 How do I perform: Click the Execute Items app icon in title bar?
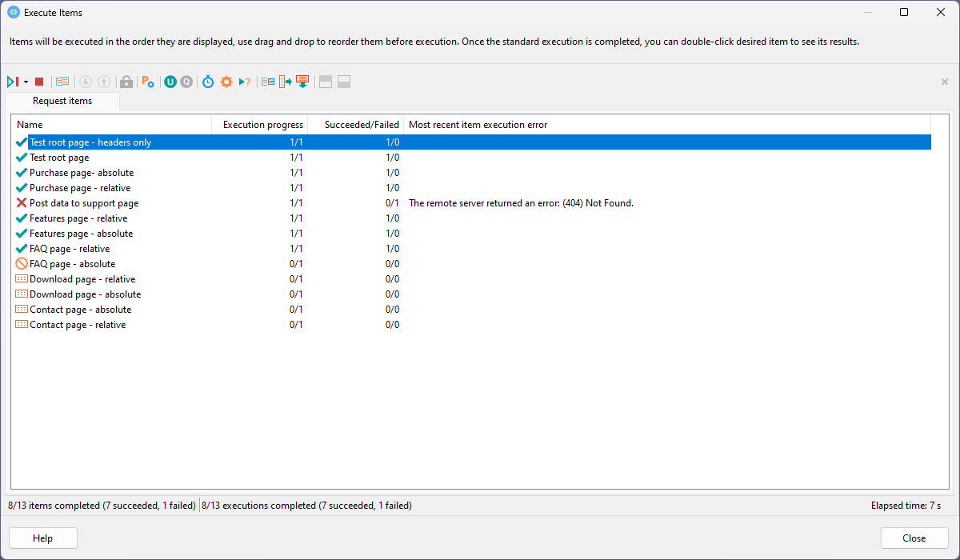click(14, 12)
